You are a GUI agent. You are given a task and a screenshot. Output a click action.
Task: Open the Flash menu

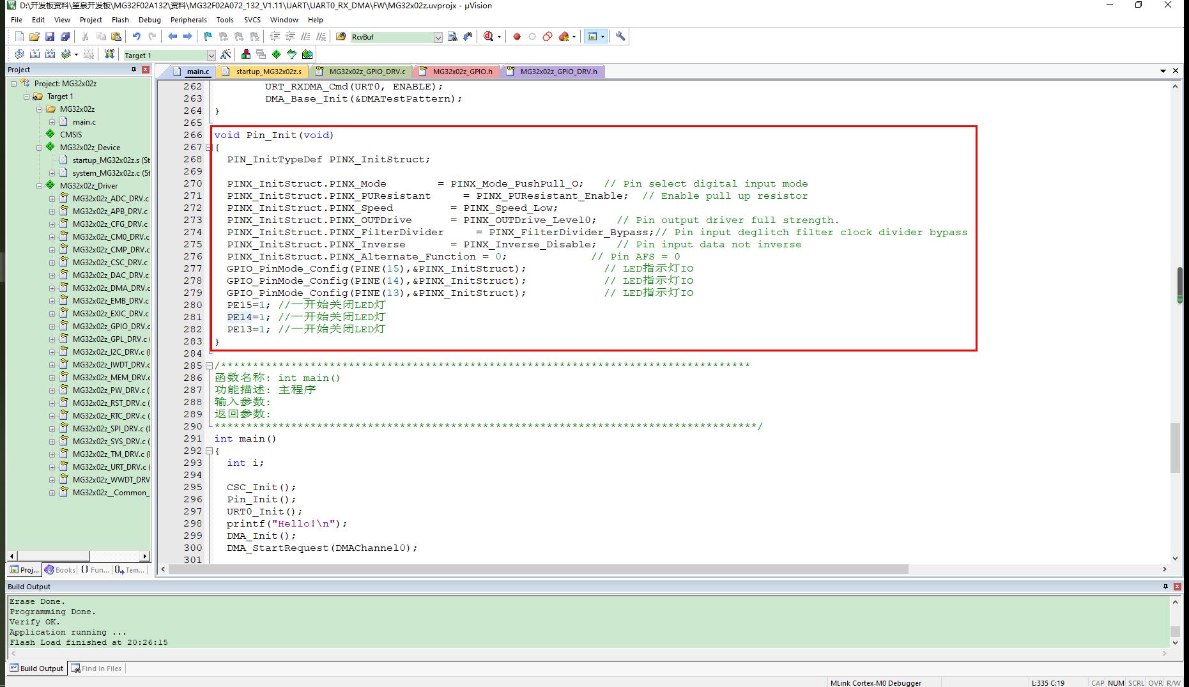120,20
